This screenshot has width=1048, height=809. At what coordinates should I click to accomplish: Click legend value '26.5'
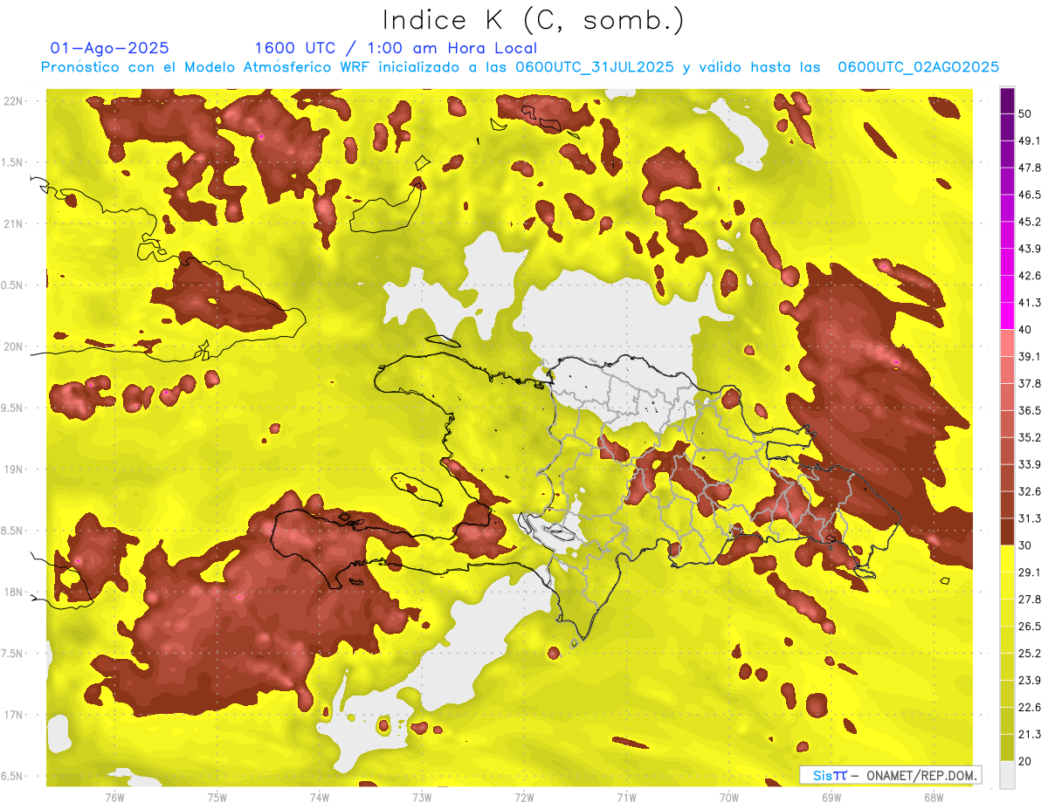tap(1028, 627)
